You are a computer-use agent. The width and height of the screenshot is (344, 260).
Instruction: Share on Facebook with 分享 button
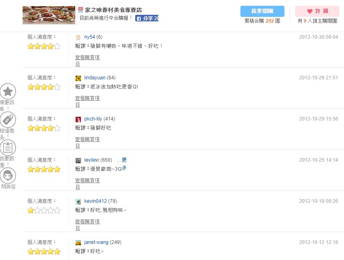pyautogui.click(x=147, y=18)
